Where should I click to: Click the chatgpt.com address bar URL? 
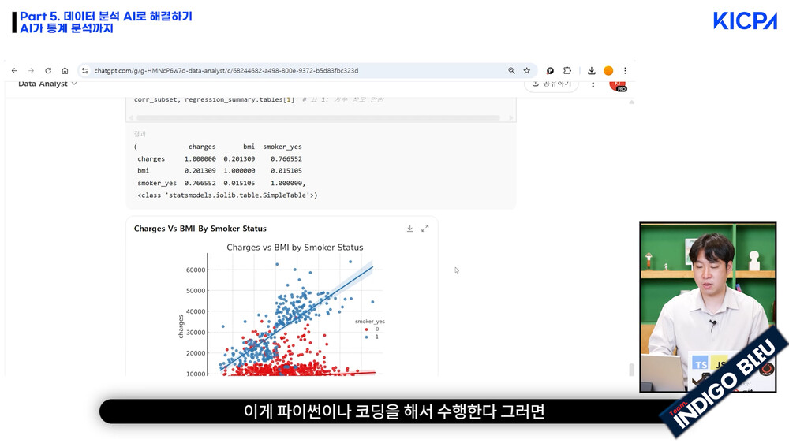226,70
